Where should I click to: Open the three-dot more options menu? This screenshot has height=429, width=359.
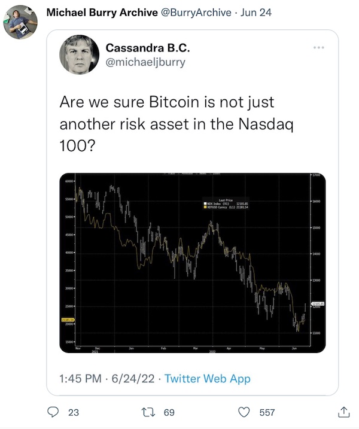(x=319, y=48)
